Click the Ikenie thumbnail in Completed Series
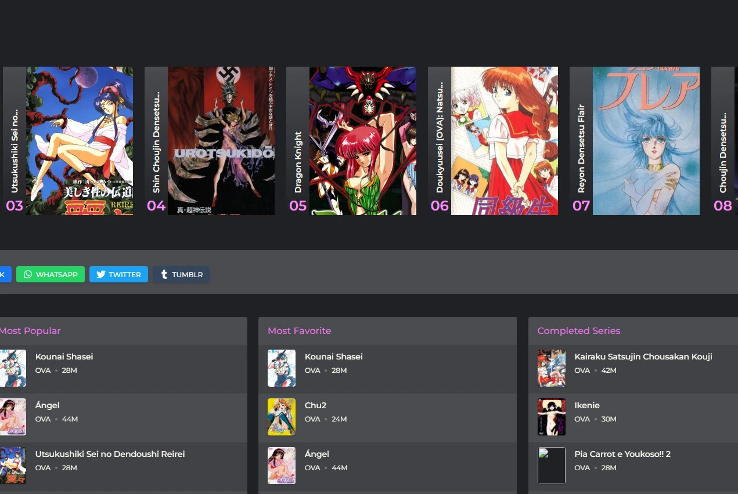738x494 pixels. [551, 416]
